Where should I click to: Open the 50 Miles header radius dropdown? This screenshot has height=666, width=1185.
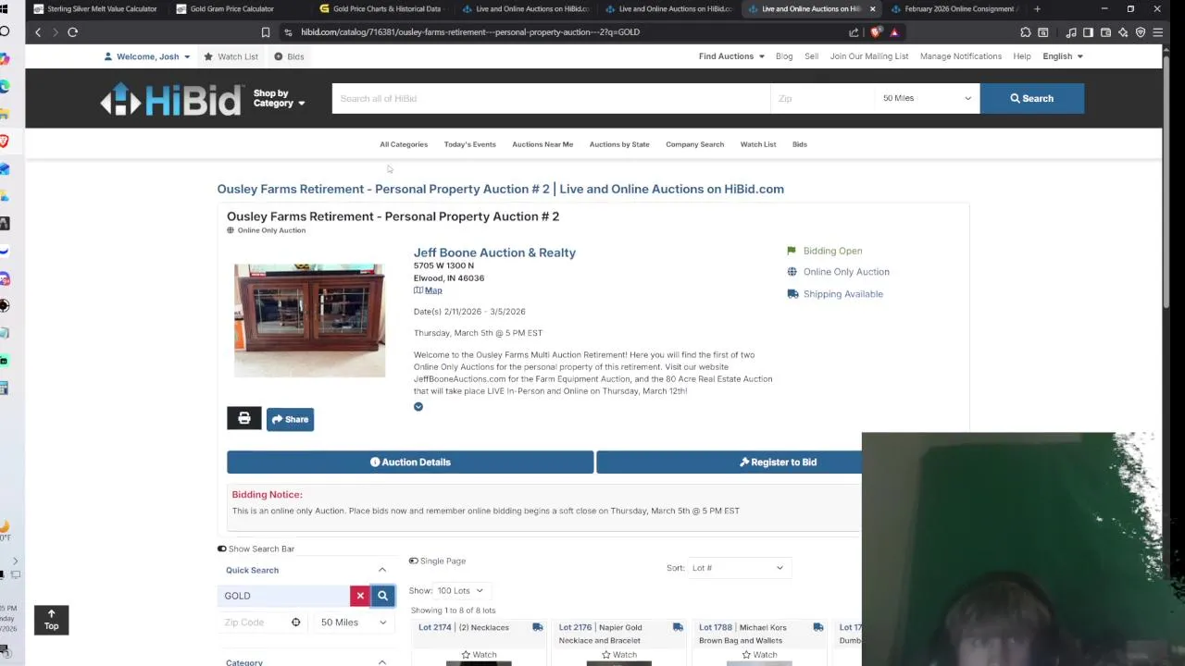point(927,98)
